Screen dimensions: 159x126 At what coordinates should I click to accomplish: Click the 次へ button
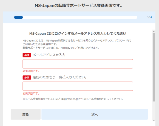click(95, 114)
